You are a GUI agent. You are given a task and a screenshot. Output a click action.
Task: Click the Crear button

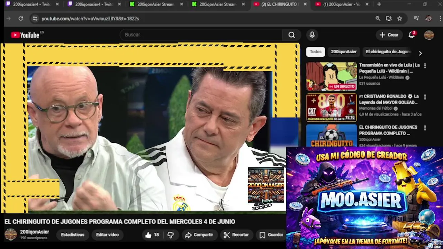click(389, 35)
